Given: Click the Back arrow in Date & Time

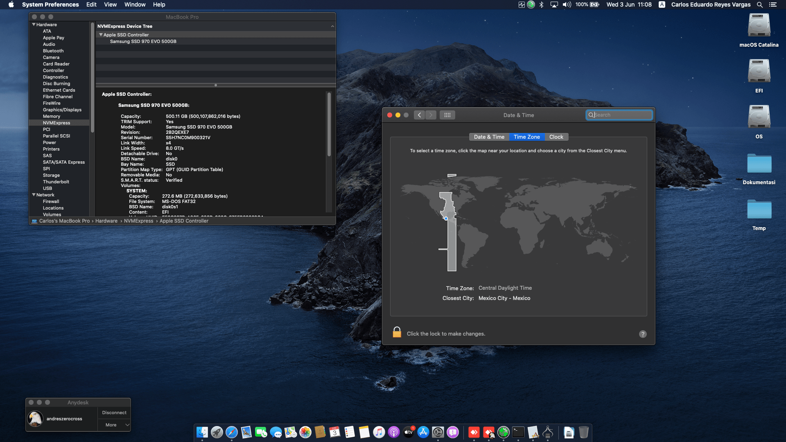Looking at the screenshot, I should click(x=419, y=115).
